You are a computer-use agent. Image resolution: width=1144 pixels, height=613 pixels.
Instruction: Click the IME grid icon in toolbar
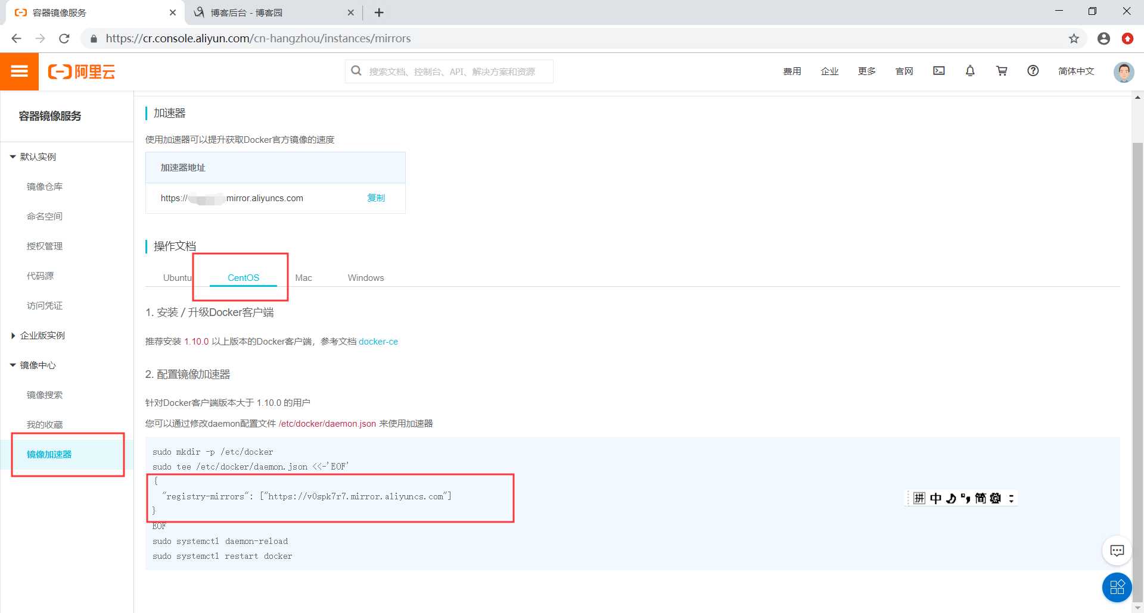(919, 498)
